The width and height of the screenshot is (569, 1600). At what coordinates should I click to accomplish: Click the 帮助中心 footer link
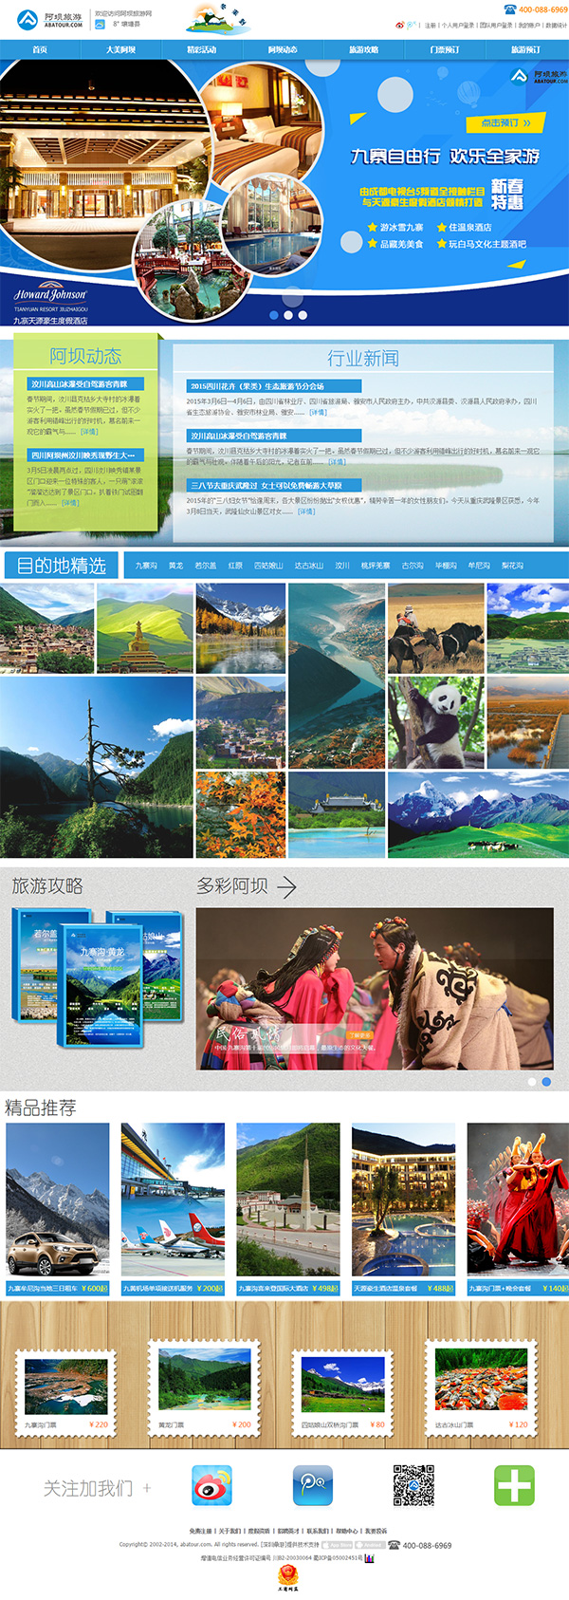(346, 1531)
